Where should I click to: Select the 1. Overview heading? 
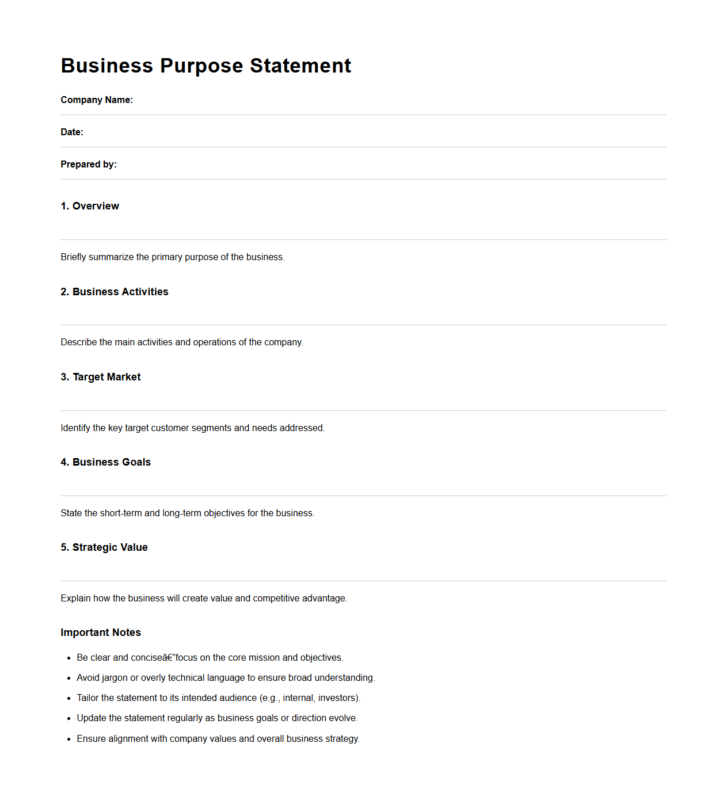coord(90,206)
